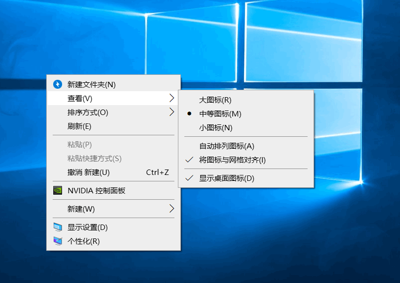Open 显示设置(D) display settings
This screenshot has width=400, height=283.
113,227
